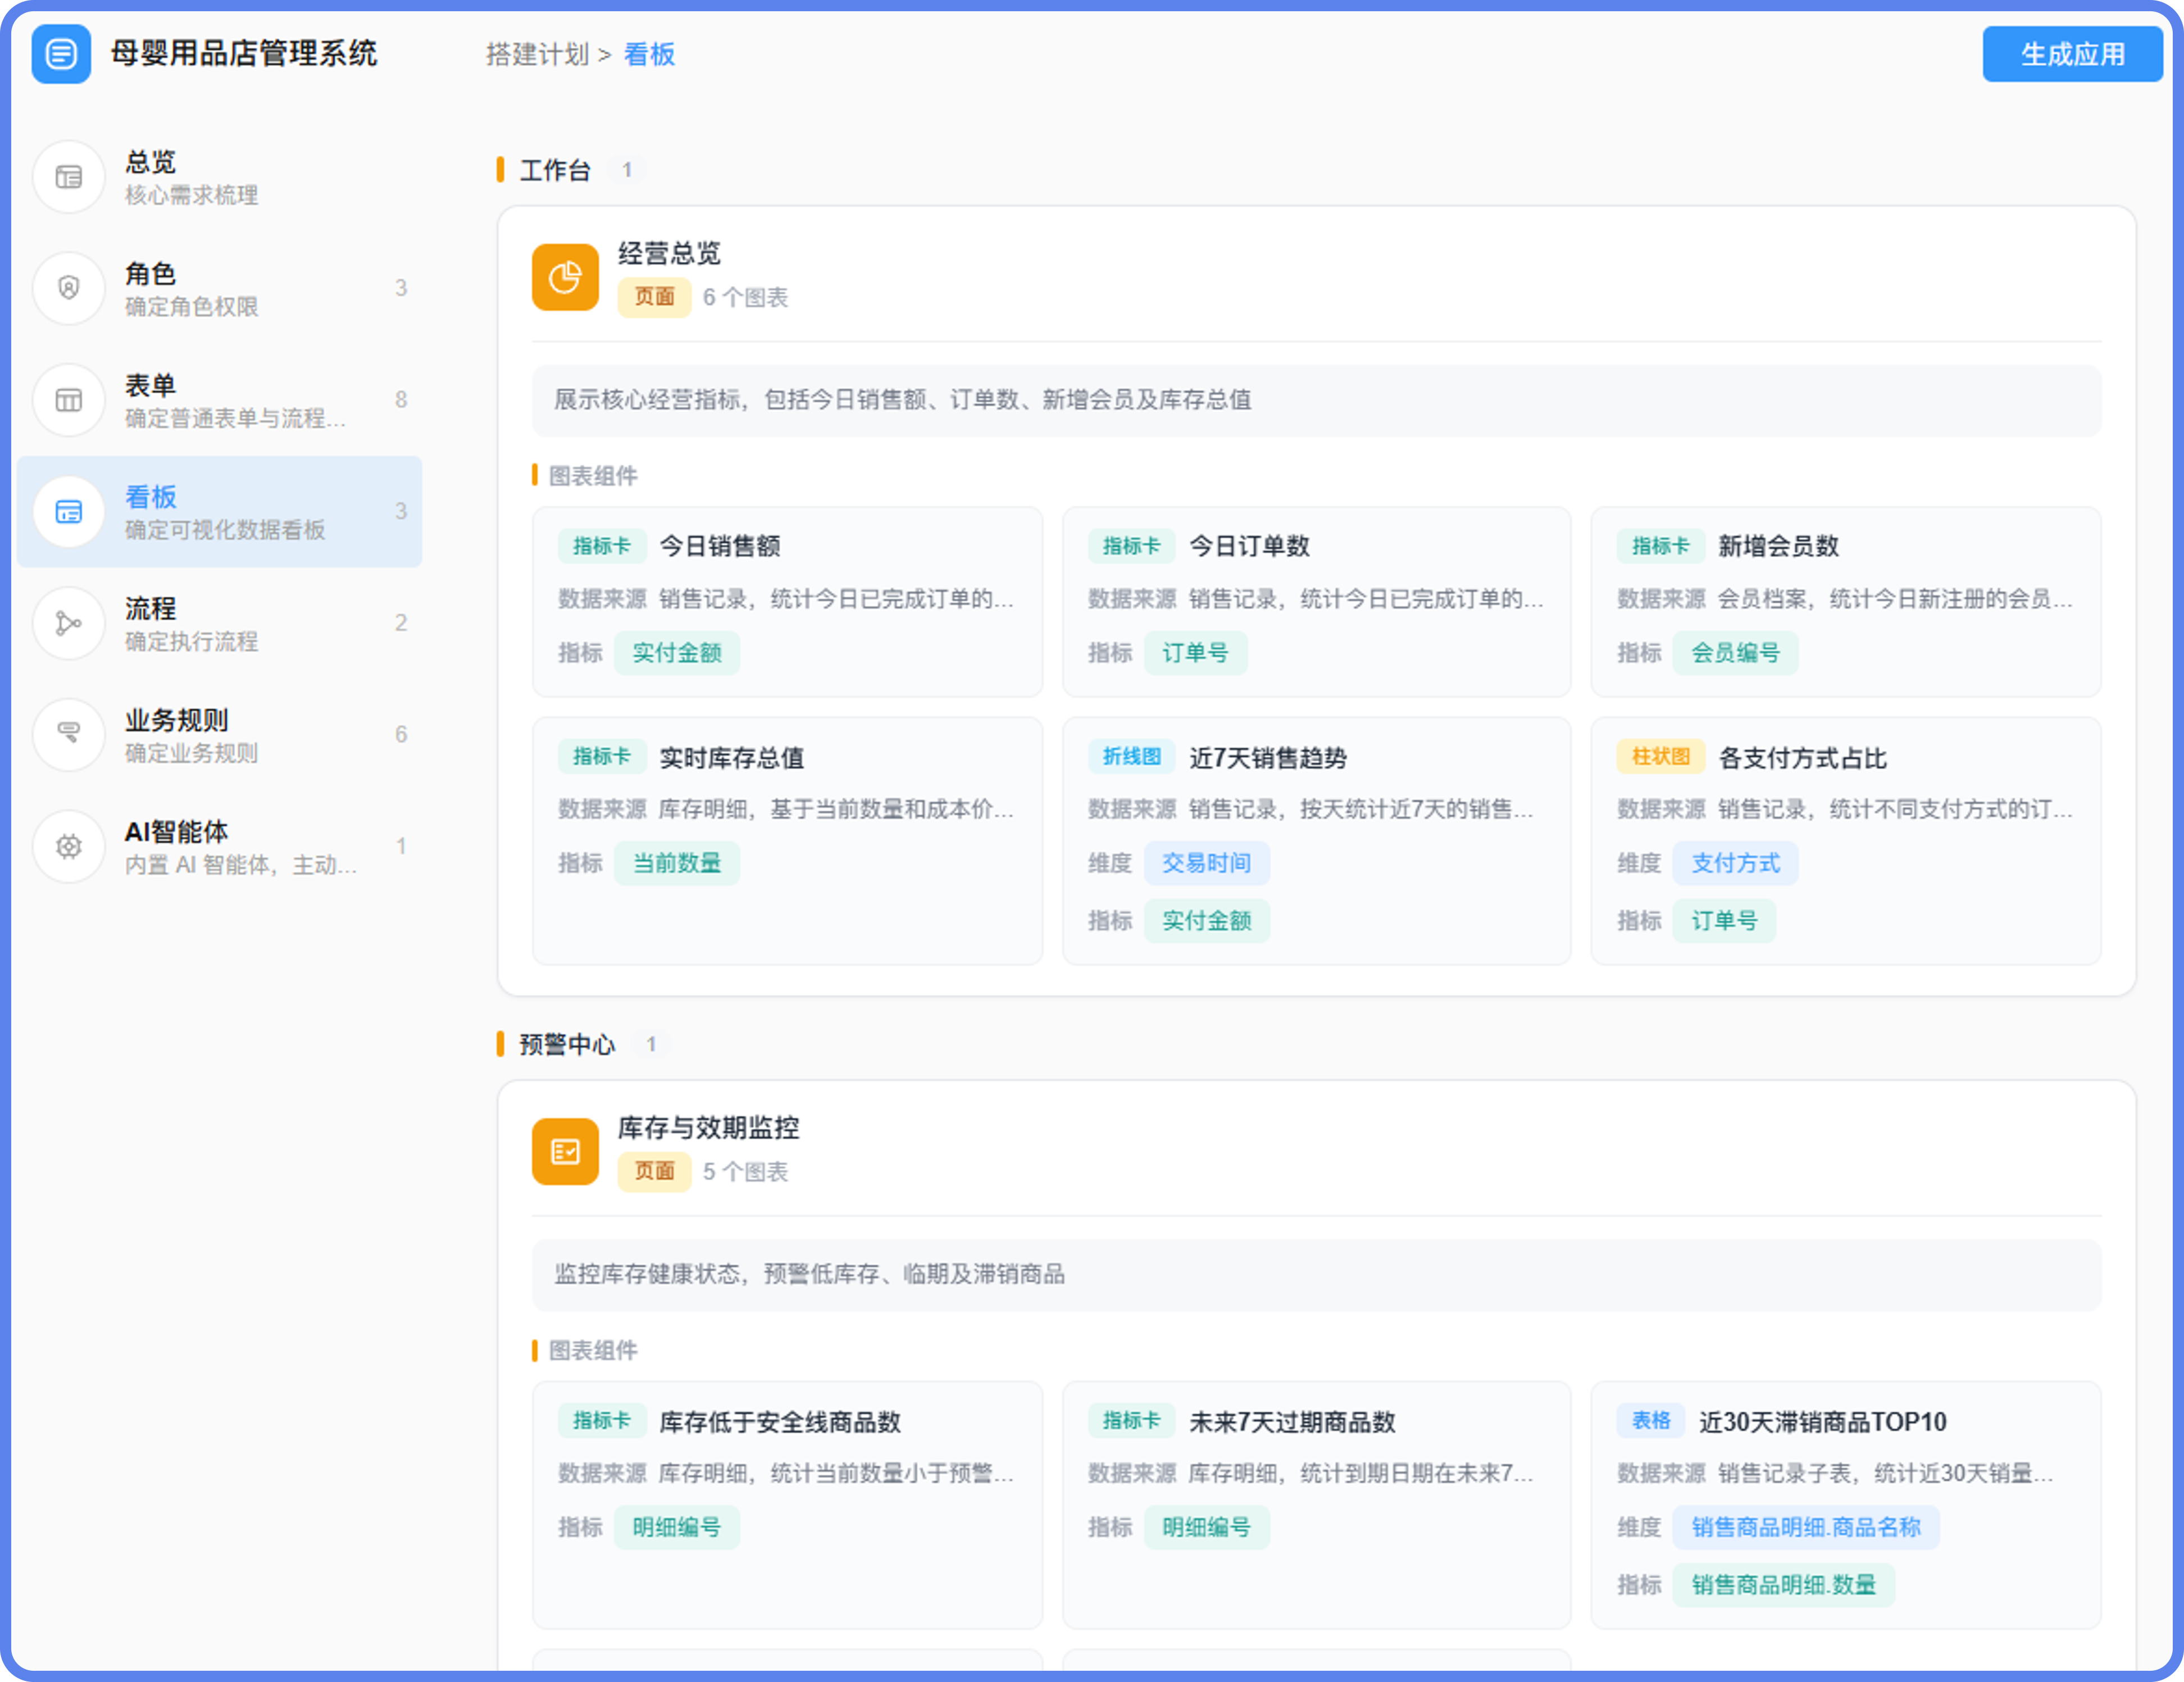Click the 实时库存总值 indicator card

787,840
